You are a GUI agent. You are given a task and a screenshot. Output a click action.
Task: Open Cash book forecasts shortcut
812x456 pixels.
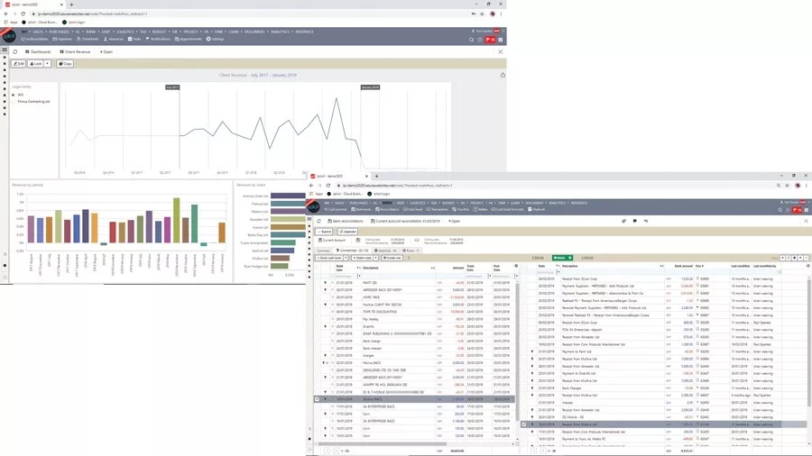pyautogui.click(x=507, y=209)
